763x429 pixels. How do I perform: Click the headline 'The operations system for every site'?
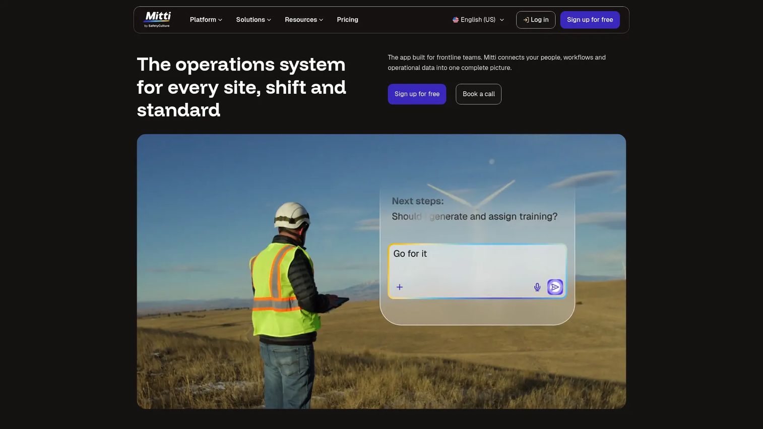[x=241, y=87]
